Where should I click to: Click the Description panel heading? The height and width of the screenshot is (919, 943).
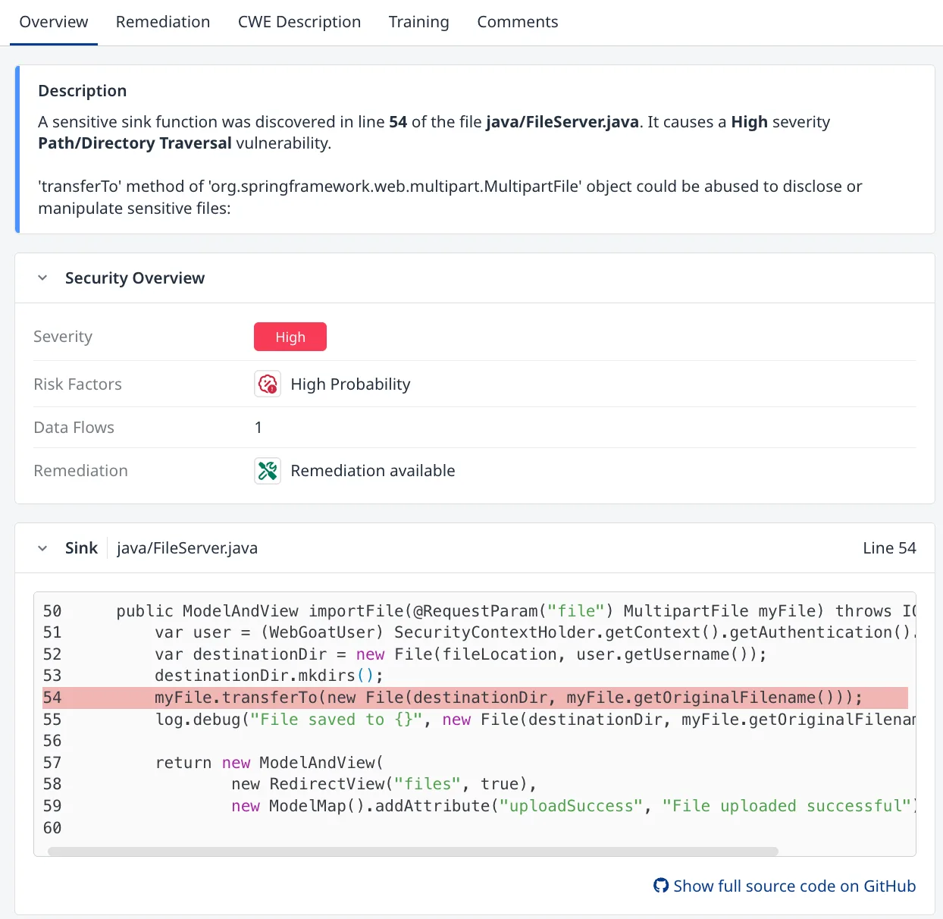click(x=82, y=90)
